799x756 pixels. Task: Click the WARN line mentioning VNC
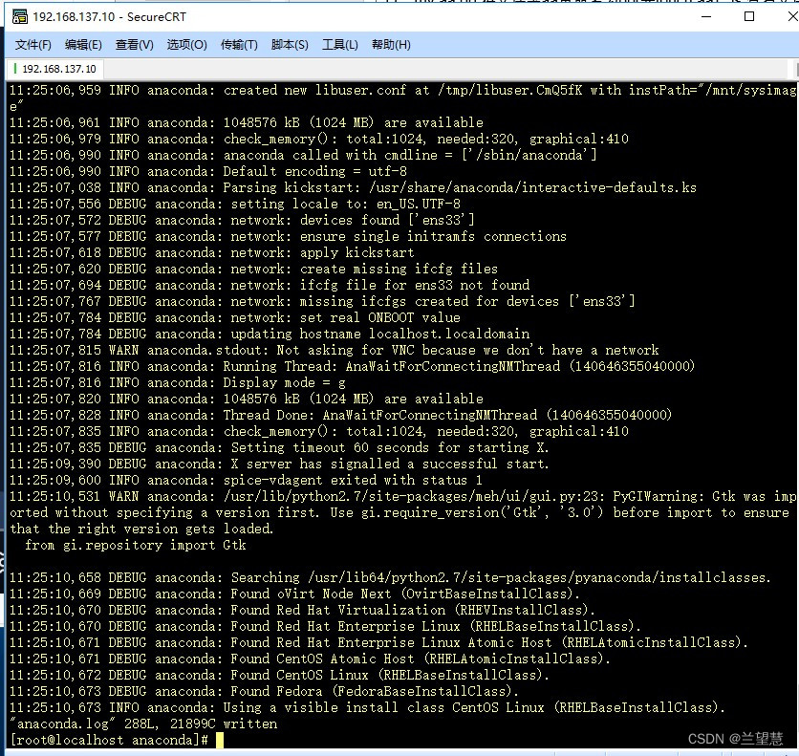401,350
